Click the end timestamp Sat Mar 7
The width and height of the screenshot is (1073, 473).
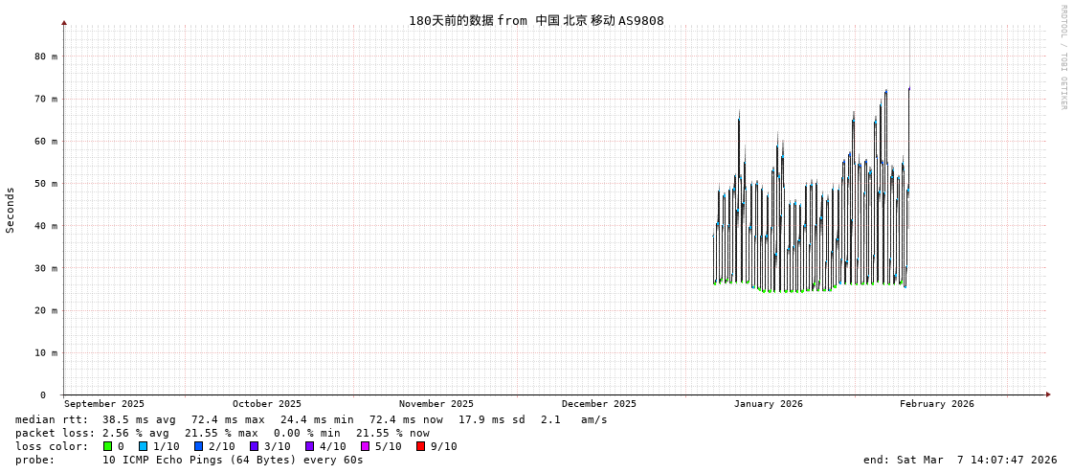point(959,460)
